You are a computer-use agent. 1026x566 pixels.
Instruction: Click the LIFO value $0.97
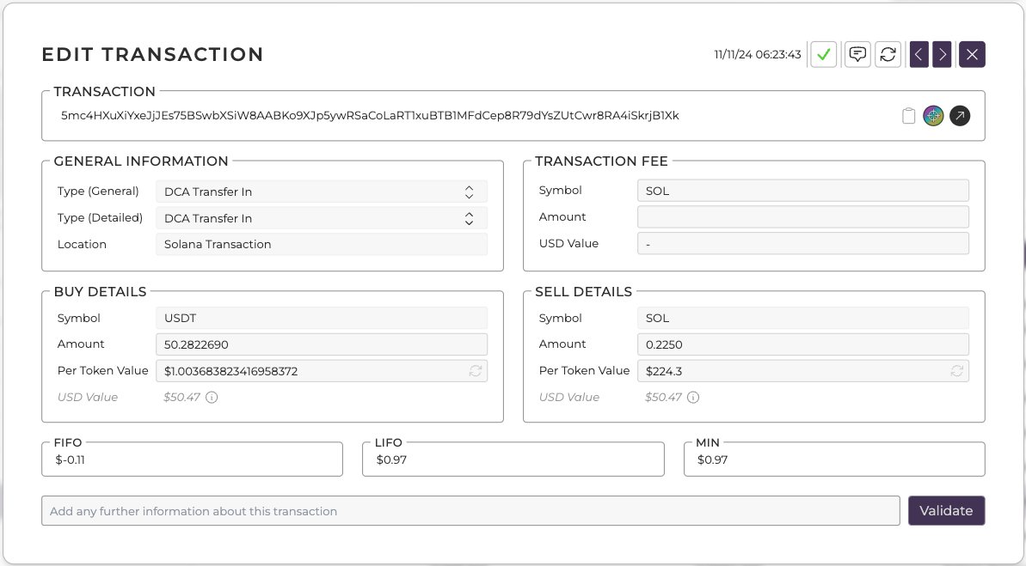[391, 459]
